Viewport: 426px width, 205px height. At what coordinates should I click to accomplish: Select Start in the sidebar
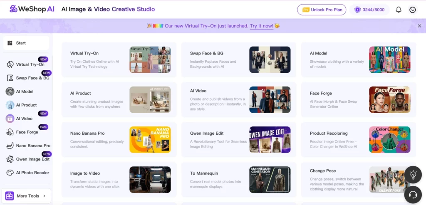(x=26, y=43)
